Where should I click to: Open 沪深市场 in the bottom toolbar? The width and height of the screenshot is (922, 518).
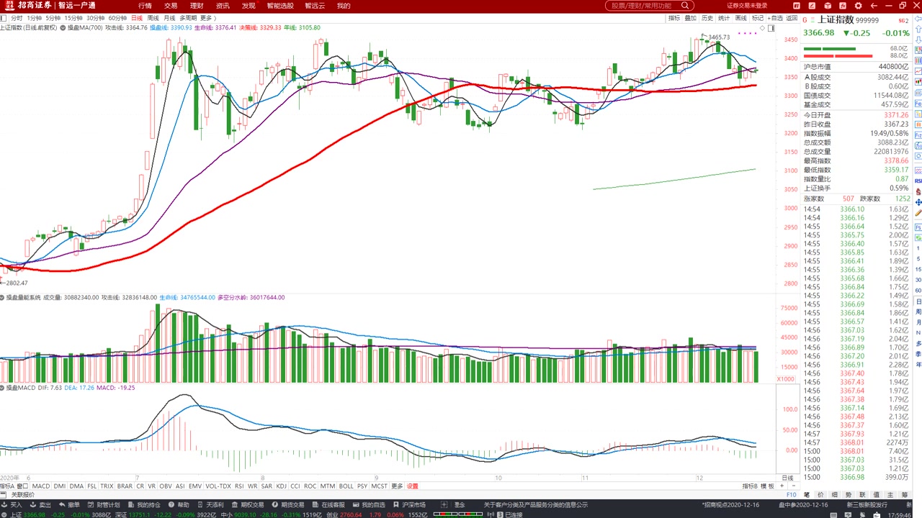(x=409, y=505)
